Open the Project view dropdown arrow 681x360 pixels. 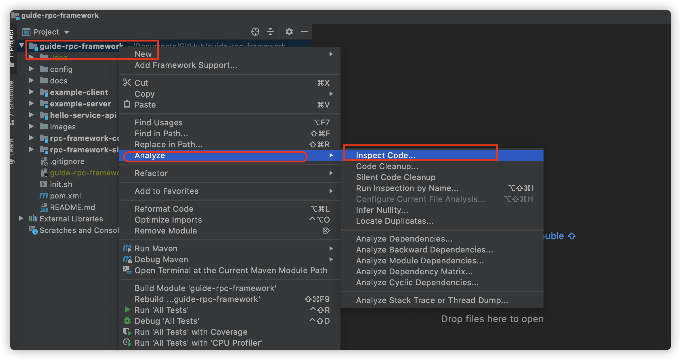click(x=67, y=32)
